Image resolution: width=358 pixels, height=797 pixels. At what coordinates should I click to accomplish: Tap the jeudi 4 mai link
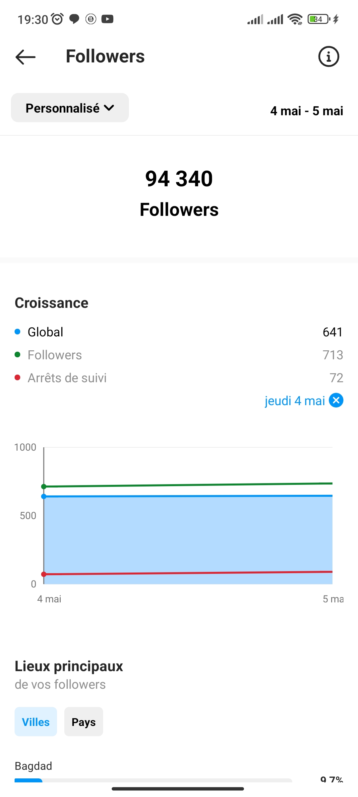coord(294,401)
